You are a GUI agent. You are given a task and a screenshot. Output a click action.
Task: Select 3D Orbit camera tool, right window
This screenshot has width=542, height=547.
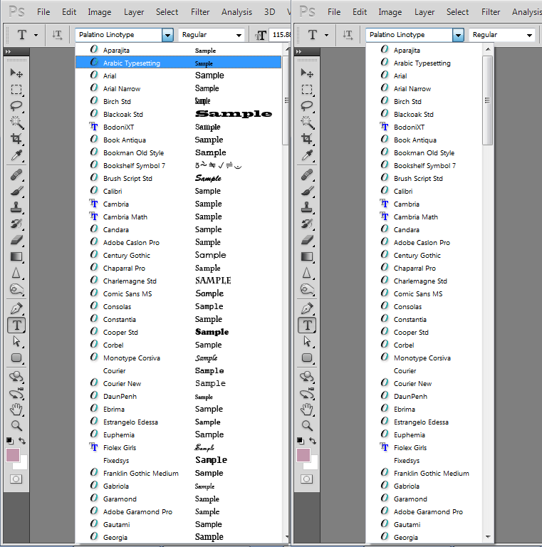307,393
